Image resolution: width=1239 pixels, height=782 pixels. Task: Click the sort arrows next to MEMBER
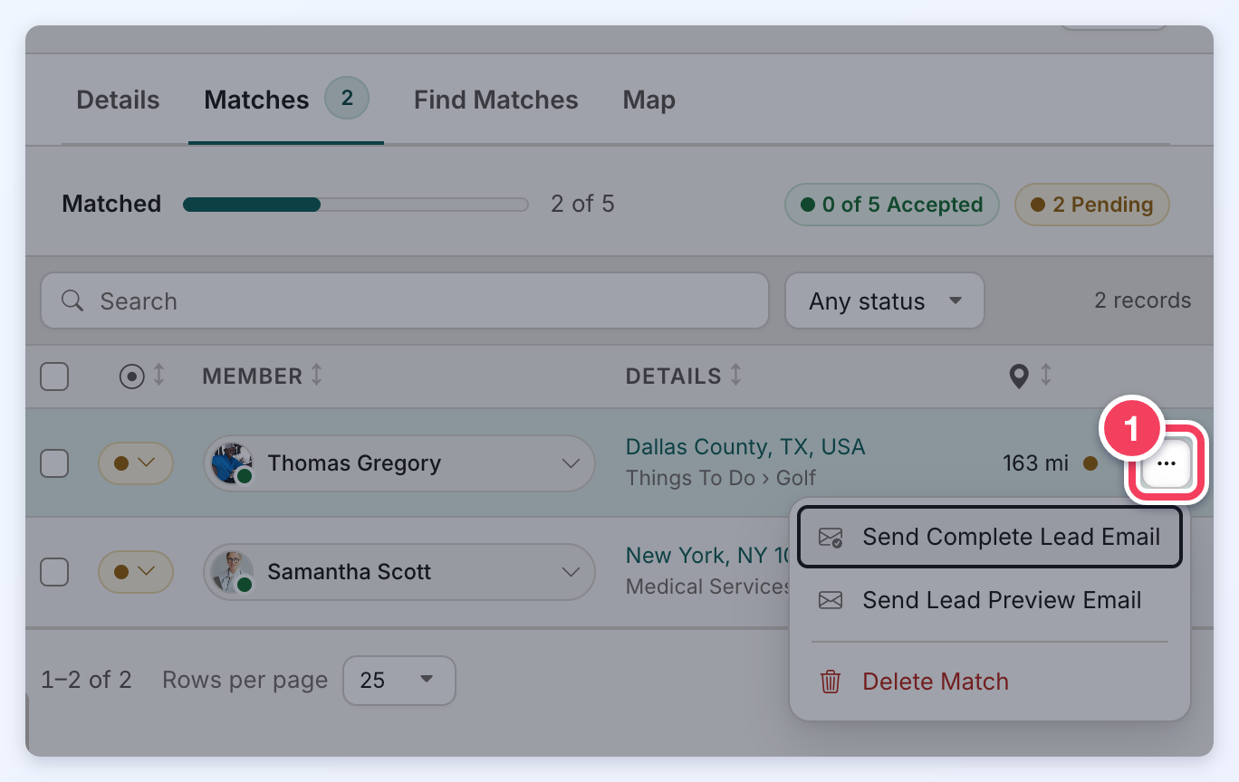316,375
